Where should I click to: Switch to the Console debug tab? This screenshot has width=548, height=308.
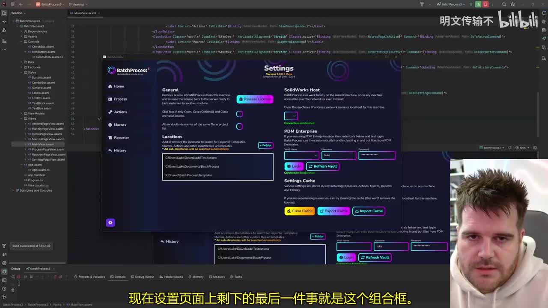[118, 277]
